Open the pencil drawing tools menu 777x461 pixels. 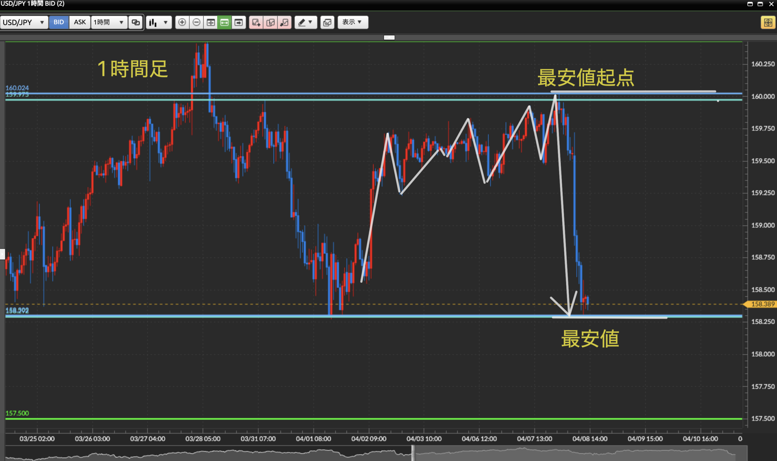[305, 22]
